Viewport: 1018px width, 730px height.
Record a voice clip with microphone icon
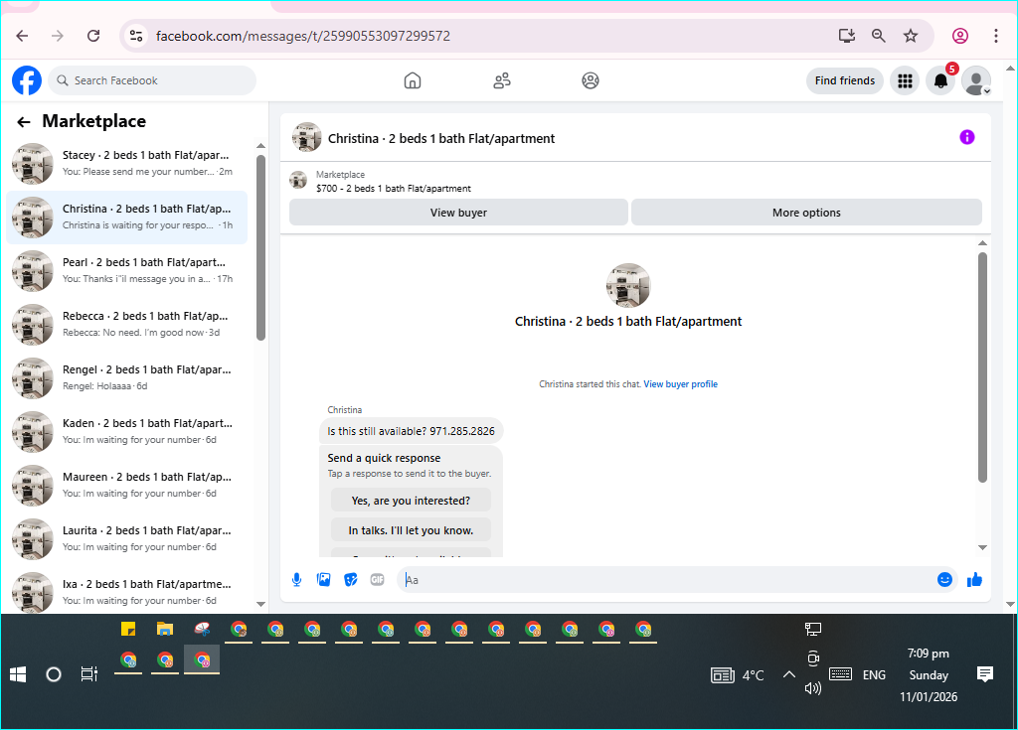click(x=296, y=579)
